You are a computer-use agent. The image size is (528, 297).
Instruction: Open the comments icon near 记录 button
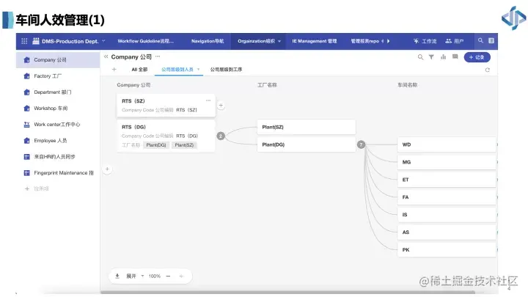tap(455, 57)
